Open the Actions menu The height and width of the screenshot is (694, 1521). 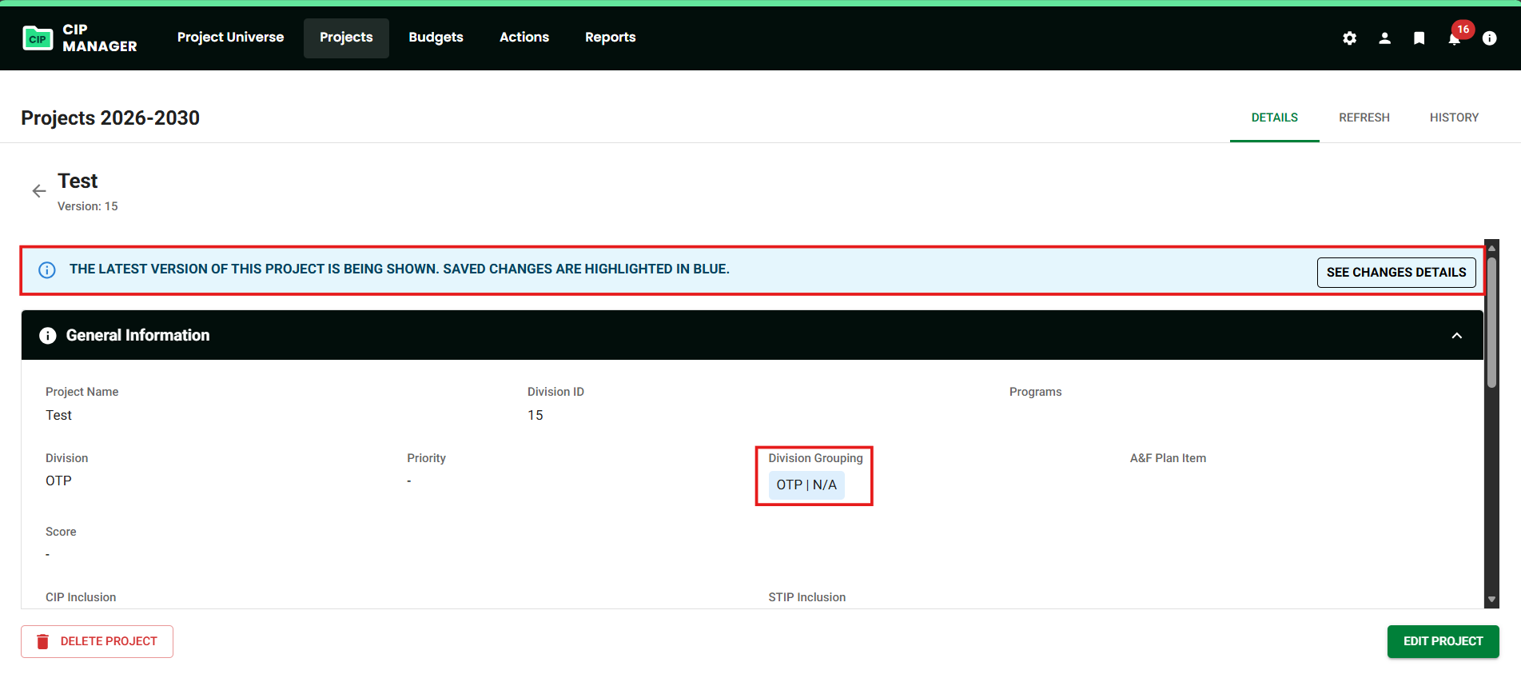(x=524, y=38)
